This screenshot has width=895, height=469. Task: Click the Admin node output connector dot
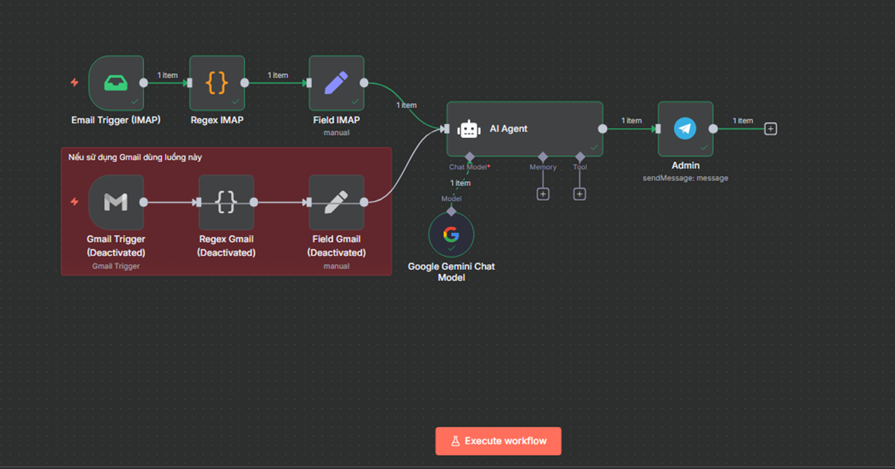point(714,129)
